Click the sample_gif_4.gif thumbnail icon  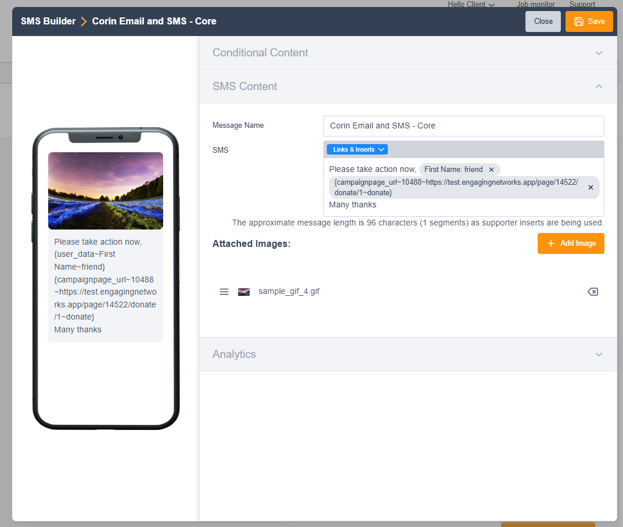(244, 292)
